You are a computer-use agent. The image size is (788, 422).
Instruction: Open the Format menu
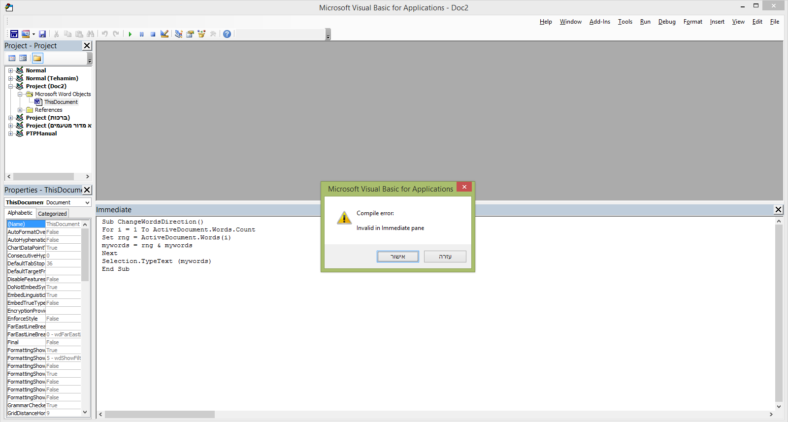(x=693, y=22)
